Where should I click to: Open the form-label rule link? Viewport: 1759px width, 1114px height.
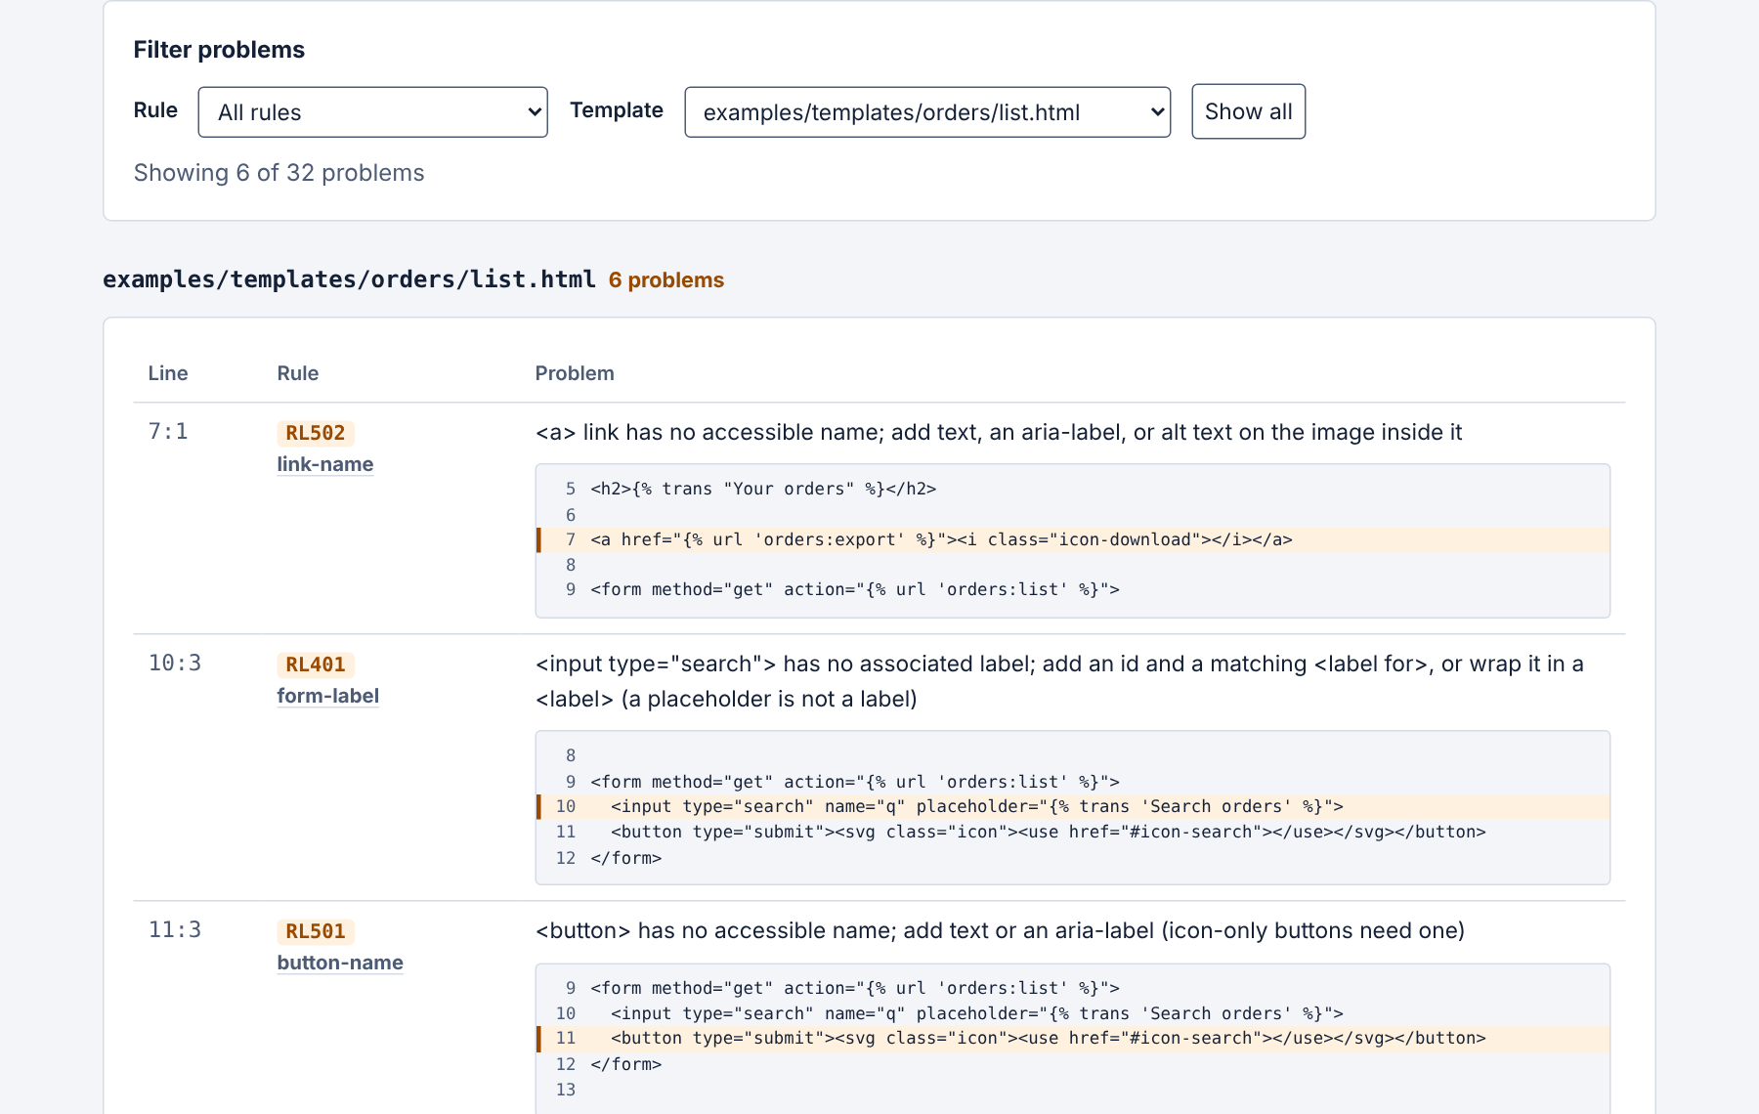click(328, 696)
